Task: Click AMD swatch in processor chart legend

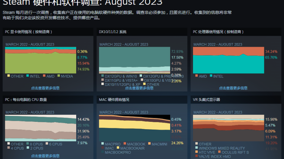Action: point(196,75)
